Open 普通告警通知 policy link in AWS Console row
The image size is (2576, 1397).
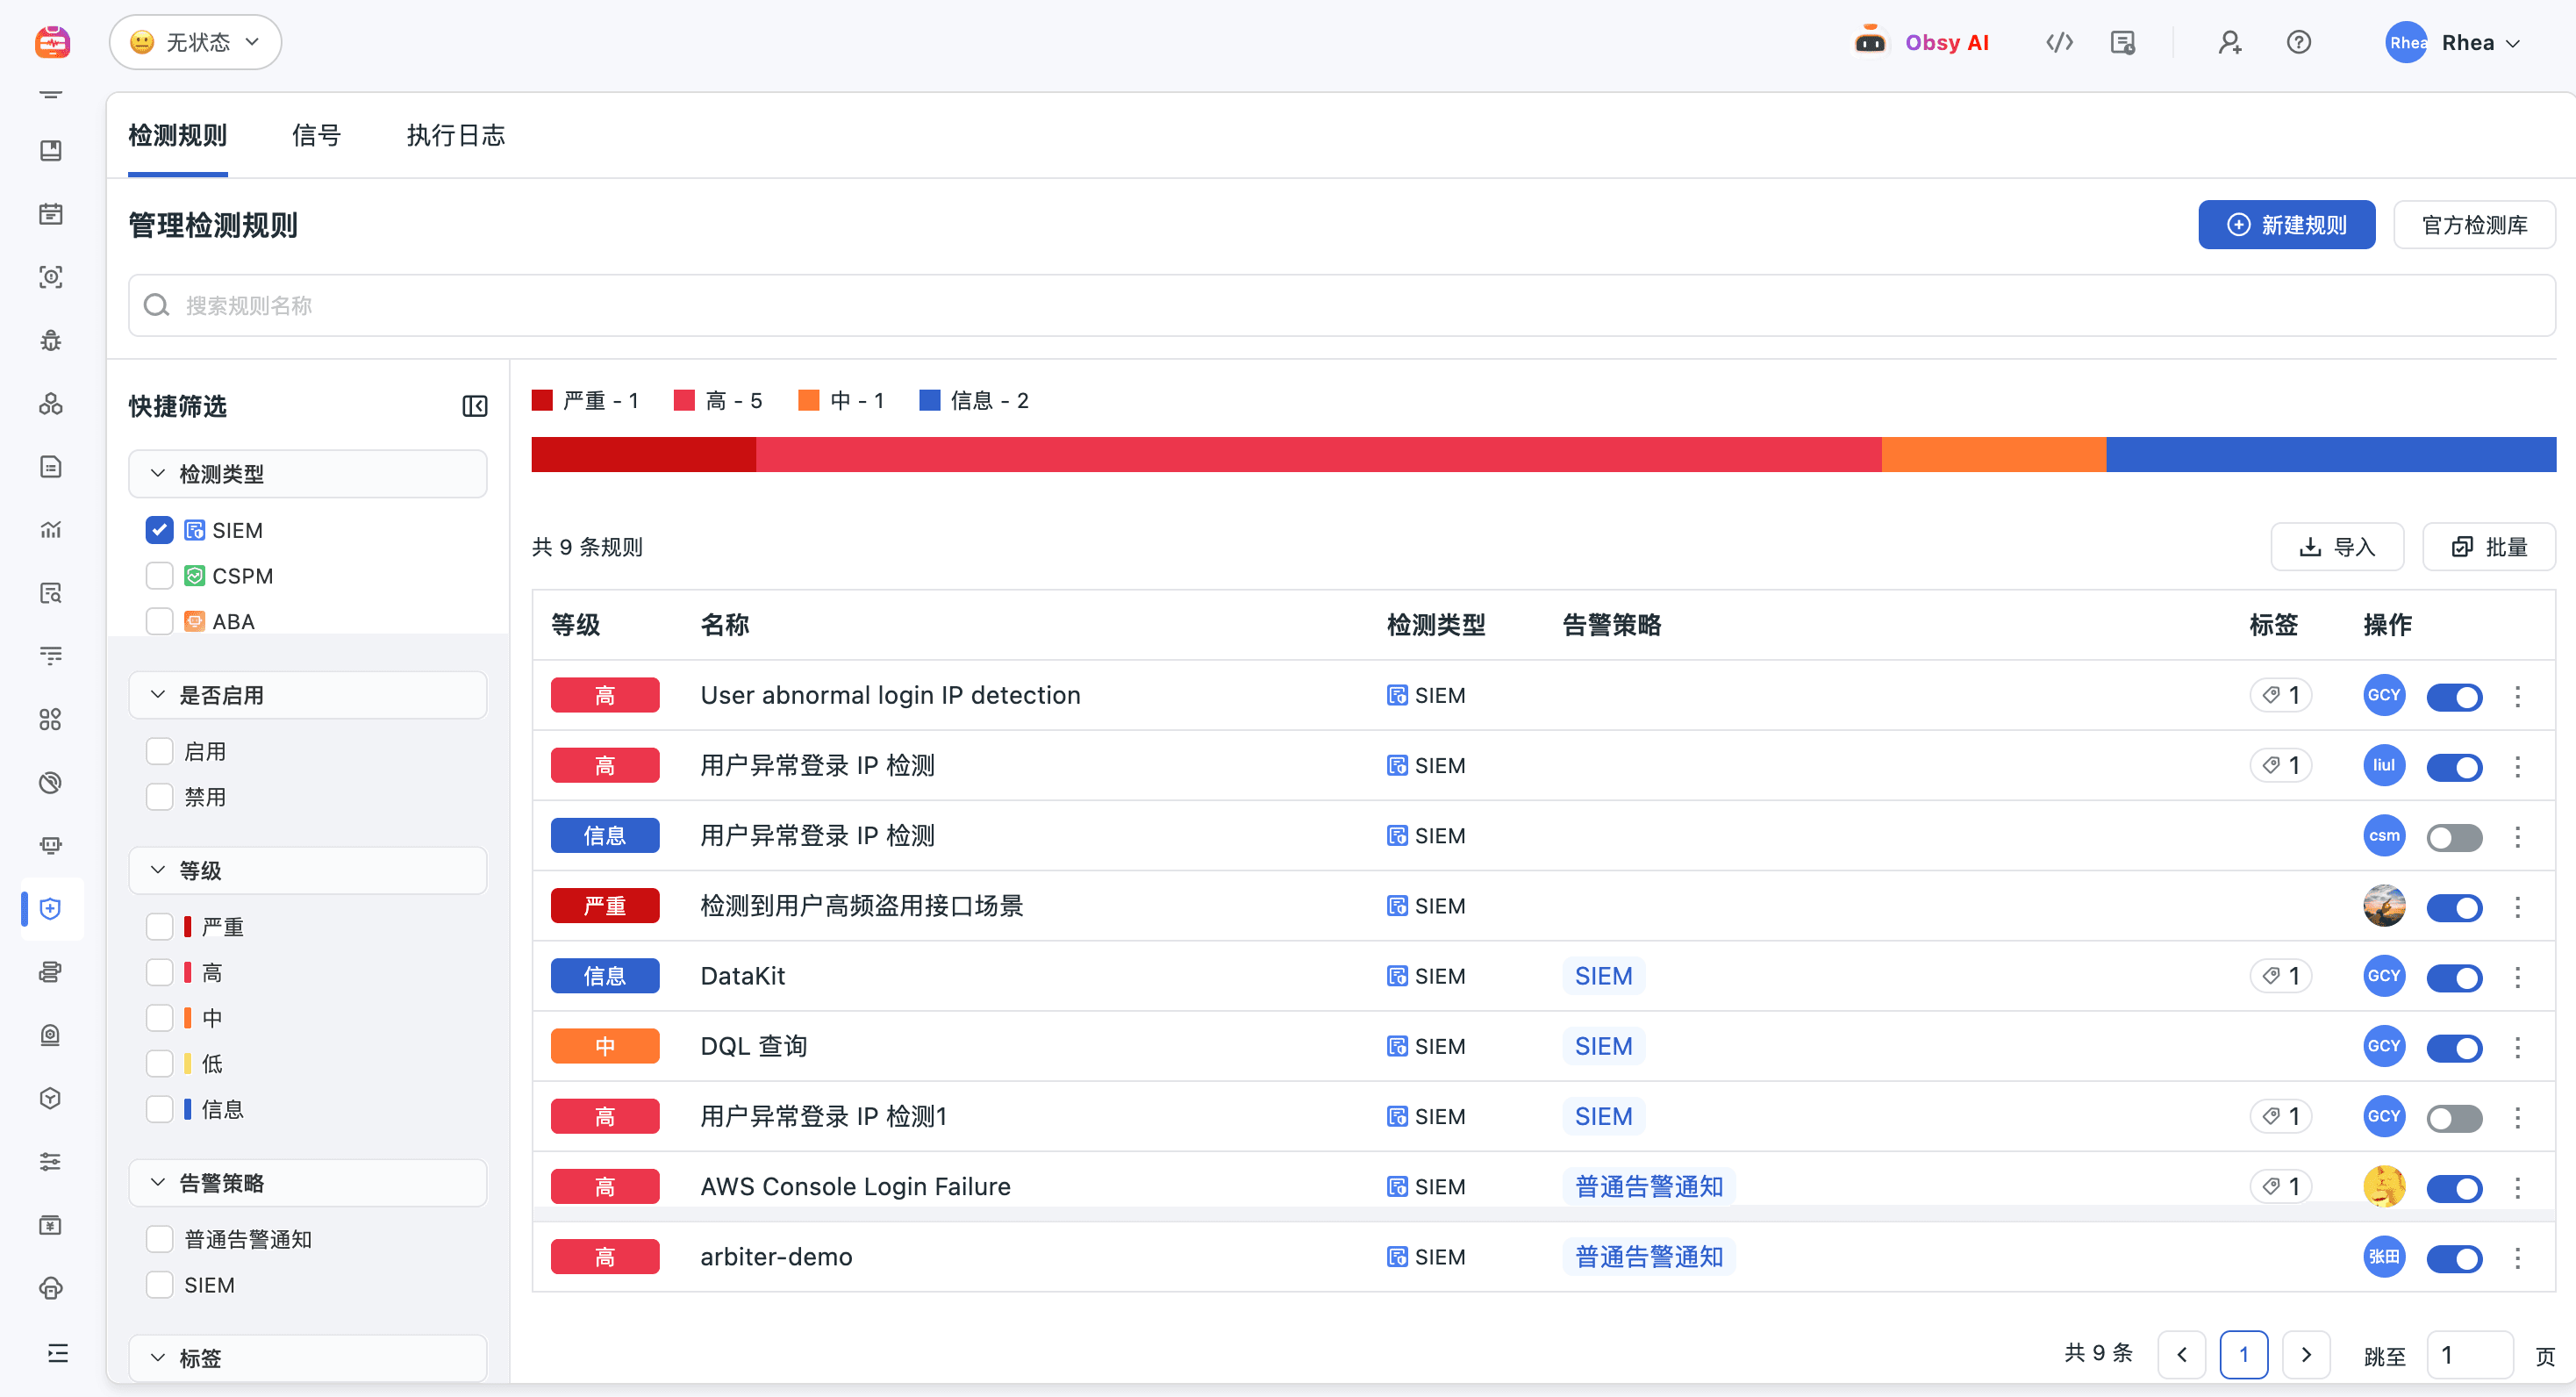1649,1187
